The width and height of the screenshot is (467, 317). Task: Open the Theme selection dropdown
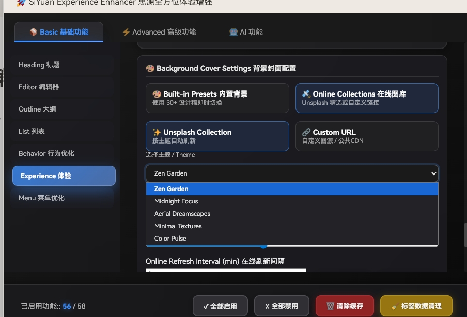[292, 173]
